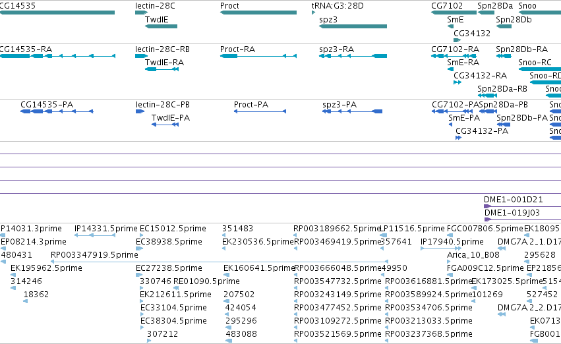Screen dimensions: 561x344
Task: Select the RE01090.5prime EST glyph
Action: coord(176,288)
